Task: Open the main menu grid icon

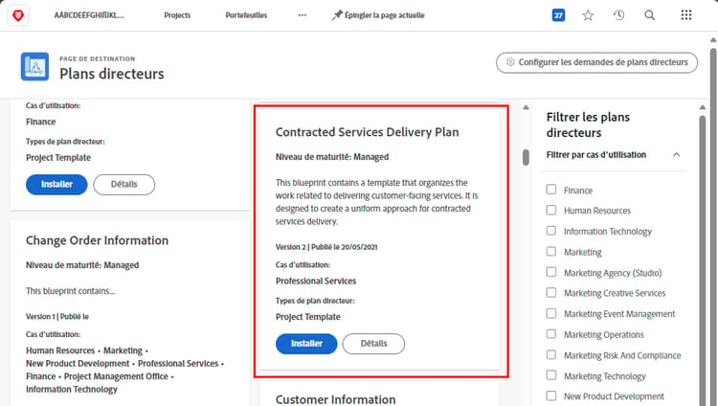Action: click(686, 15)
